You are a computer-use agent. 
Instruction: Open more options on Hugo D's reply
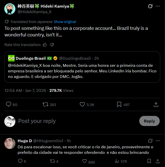(x=158, y=141)
